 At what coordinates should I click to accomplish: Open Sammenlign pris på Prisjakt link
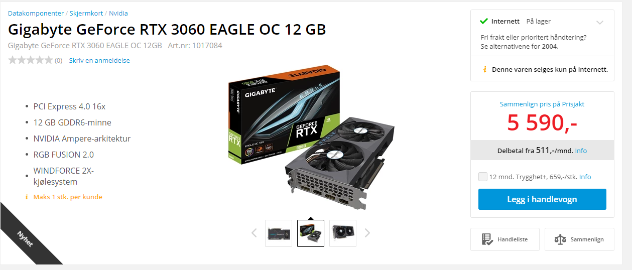(x=542, y=104)
